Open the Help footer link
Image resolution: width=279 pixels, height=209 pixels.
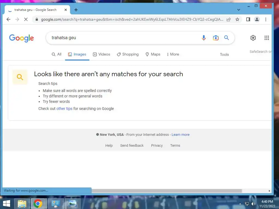109,146
